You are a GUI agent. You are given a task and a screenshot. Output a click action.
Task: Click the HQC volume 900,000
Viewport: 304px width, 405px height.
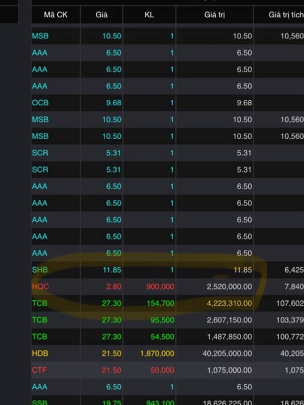(x=160, y=287)
